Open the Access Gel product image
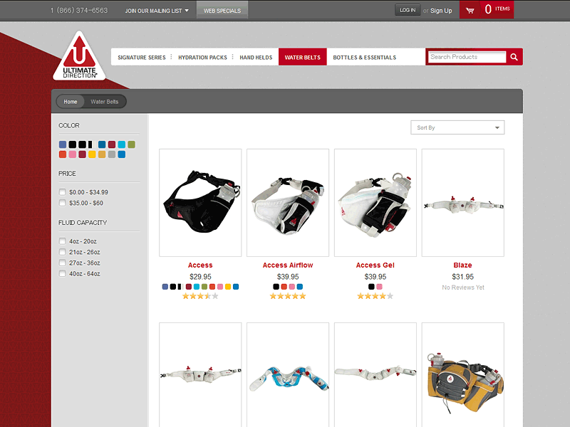The height and width of the screenshot is (427, 570). coord(375,203)
